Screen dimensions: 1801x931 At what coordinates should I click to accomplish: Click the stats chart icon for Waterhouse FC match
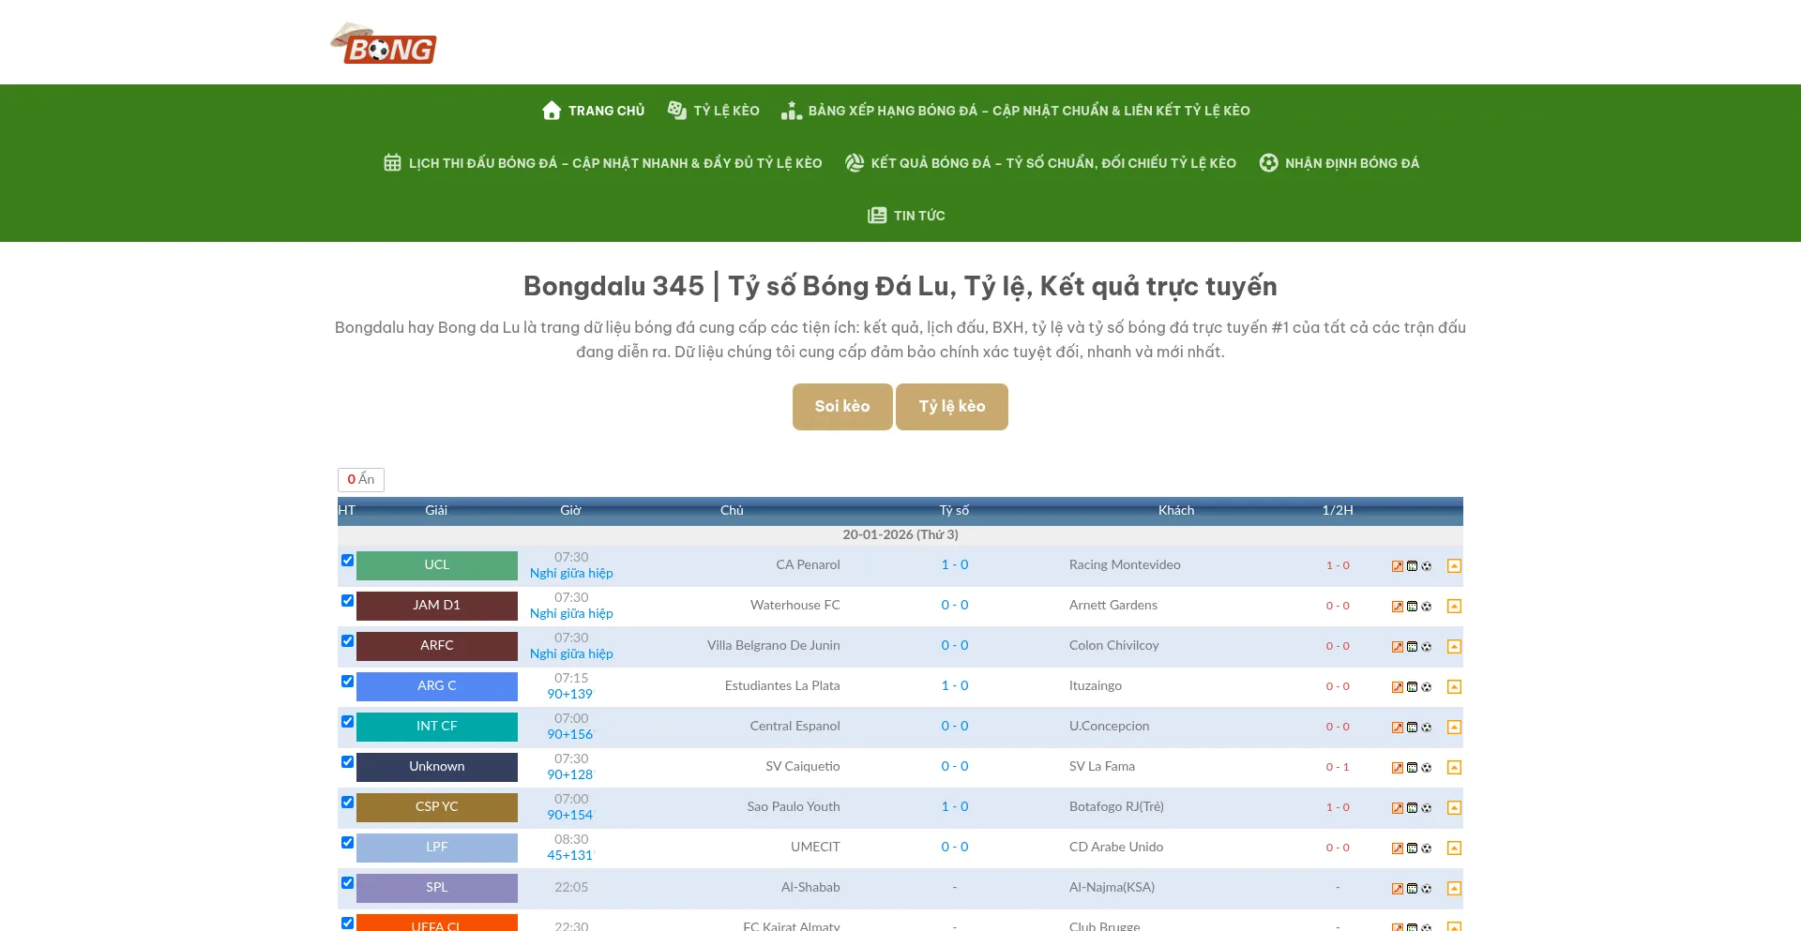click(x=1412, y=606)
